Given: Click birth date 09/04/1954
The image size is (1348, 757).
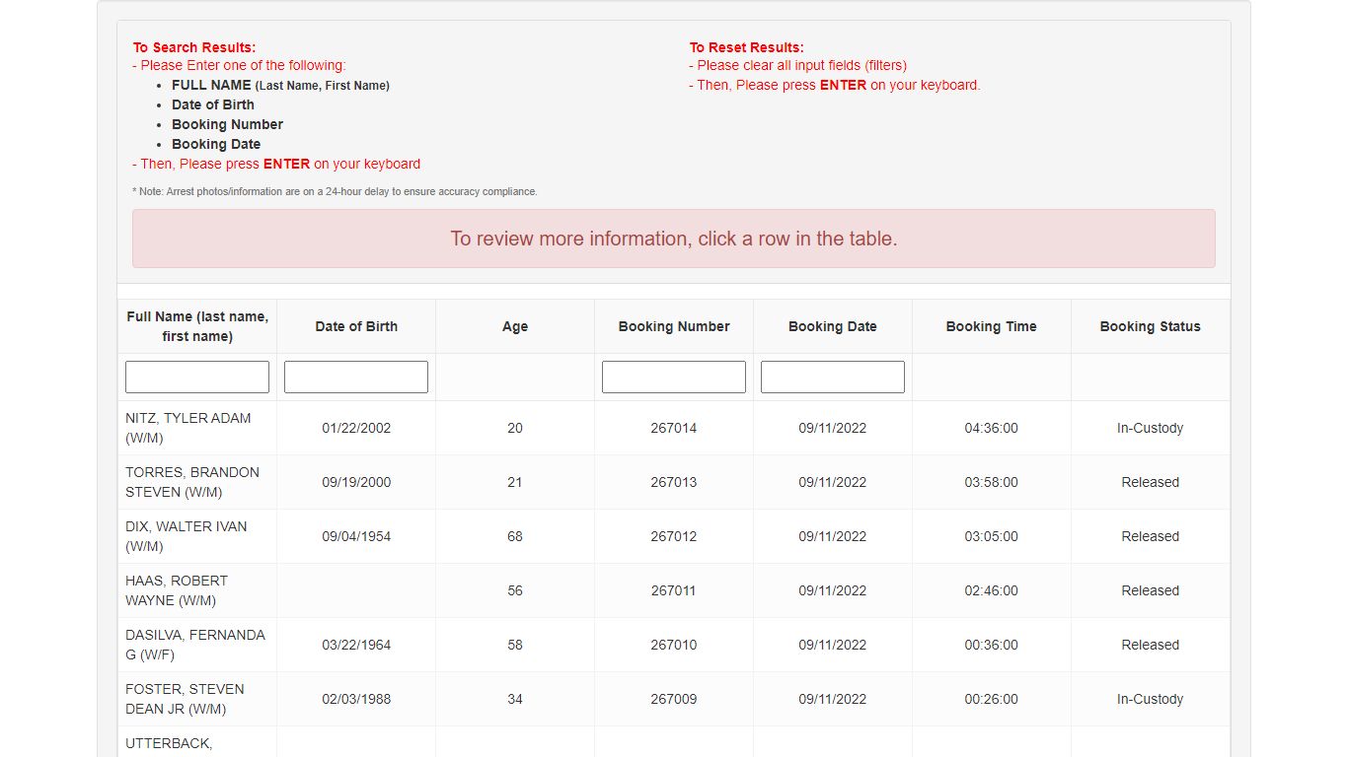Looking at the screenshot, I should click(x=356, y=536).
